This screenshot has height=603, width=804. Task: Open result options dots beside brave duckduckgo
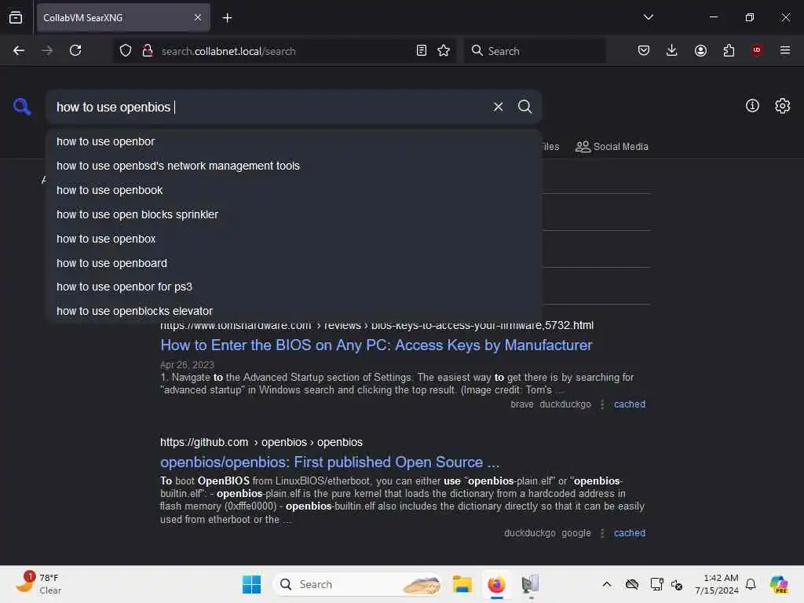coord(602,404)
